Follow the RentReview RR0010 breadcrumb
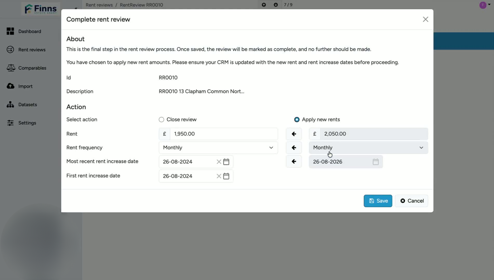 click(x=141, y=5)
